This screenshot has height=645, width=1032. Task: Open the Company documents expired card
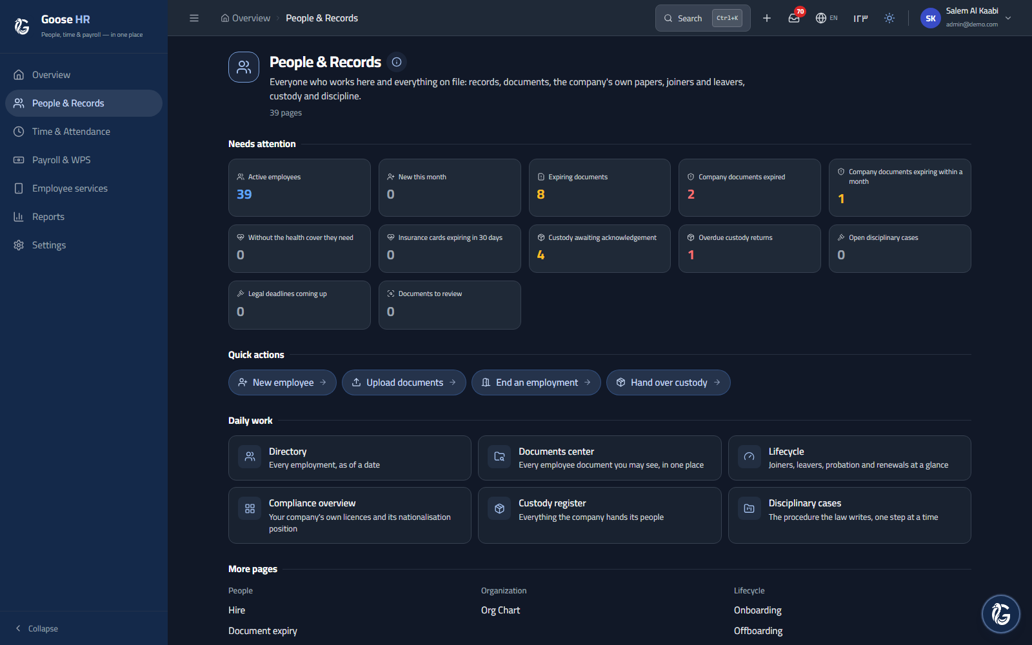click(x=749, y=188)
